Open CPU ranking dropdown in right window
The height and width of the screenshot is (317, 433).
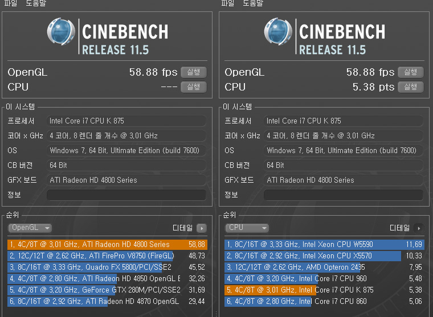coord(247,228)
